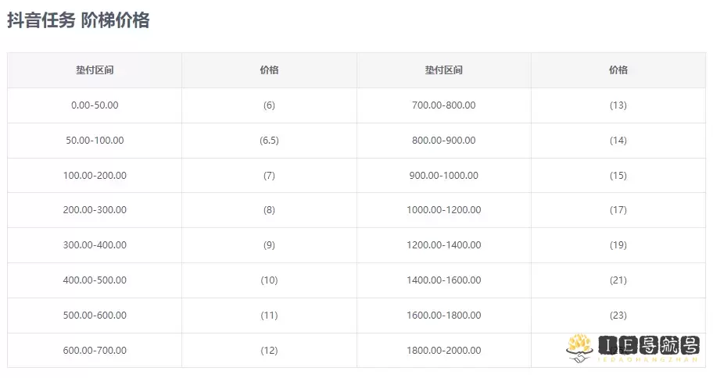
Task: Click the (6.5) price cell
Action: pos(269,141)
